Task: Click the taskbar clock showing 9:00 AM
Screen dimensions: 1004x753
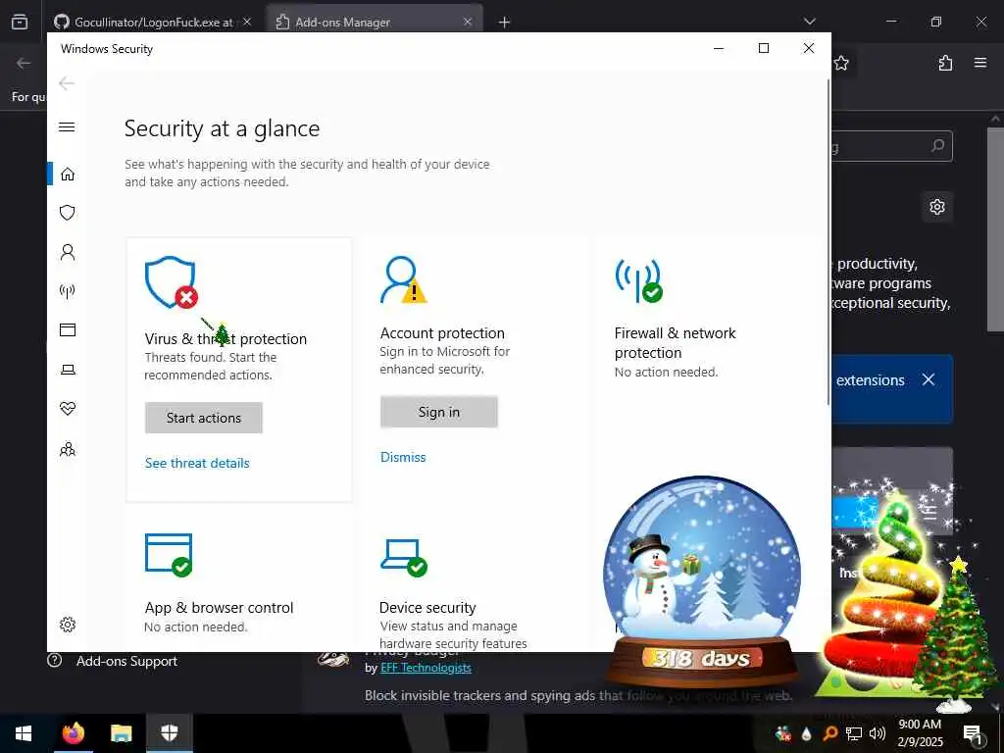Action: (x=920, y=733)
